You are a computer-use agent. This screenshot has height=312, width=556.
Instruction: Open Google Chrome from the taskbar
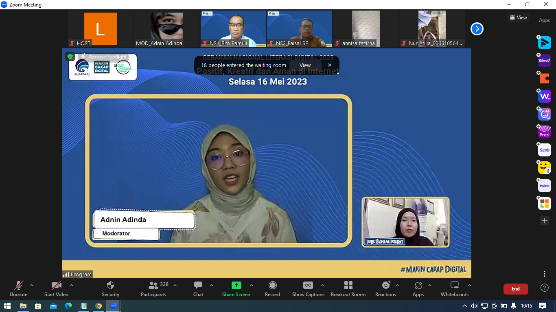(x=99, y=306)
